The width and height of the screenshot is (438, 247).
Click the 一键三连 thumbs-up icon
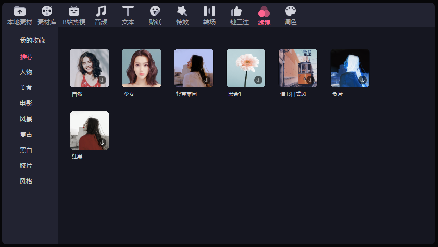click(236, 11)
